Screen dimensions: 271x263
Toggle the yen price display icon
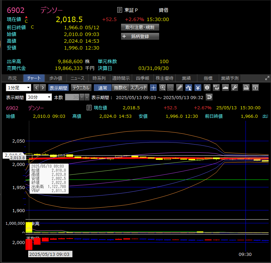point(198,88)
